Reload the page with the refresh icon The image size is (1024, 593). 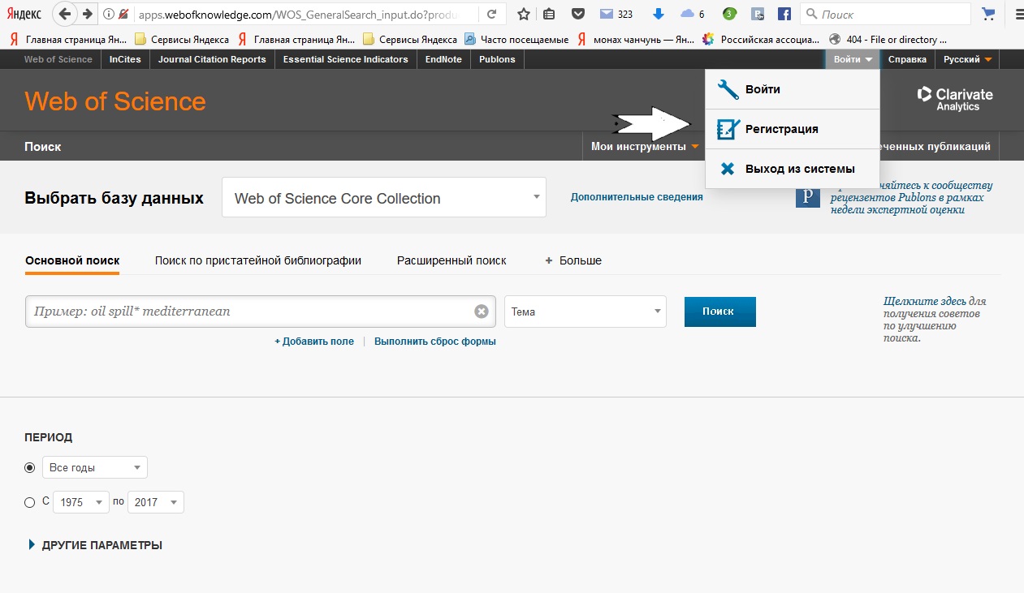491,14
